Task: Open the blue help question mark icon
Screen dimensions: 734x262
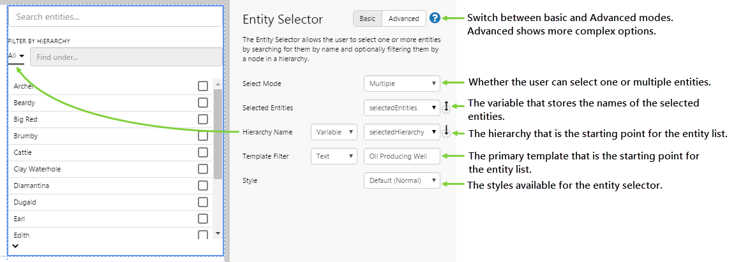Action: click(x=435, y=18)
